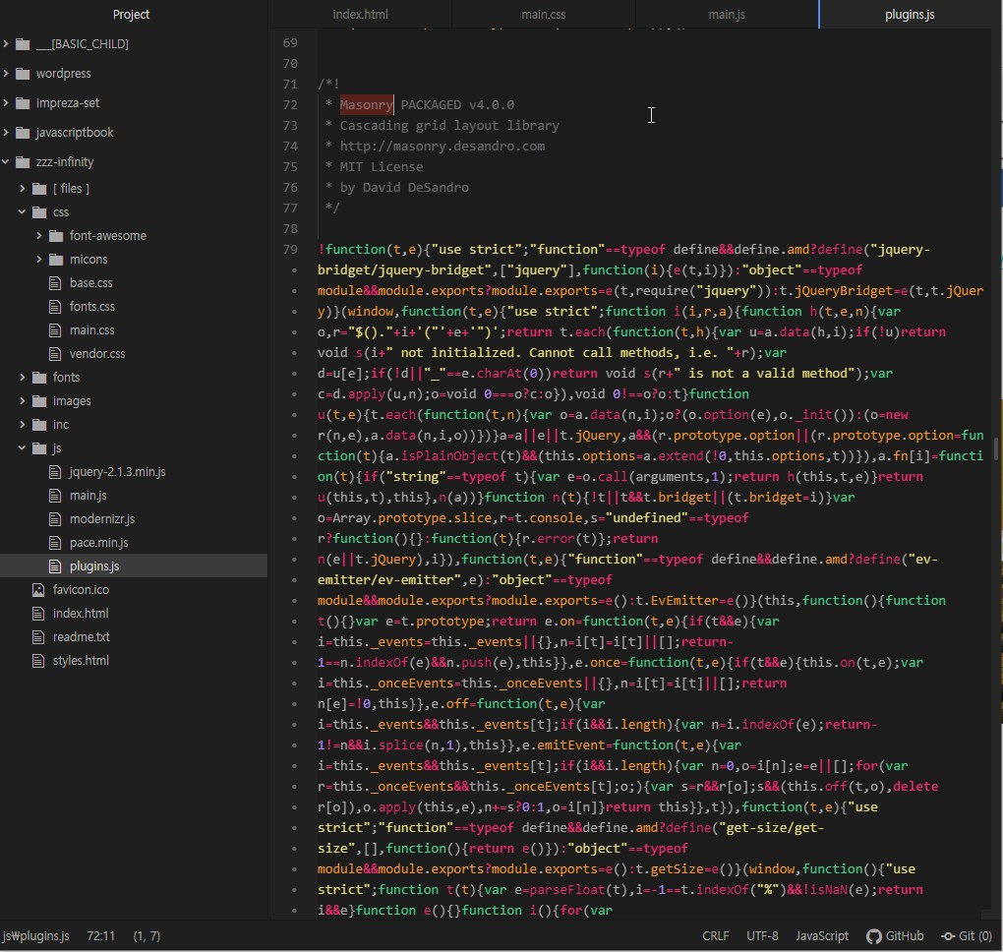Click the js folder icon
The height and width of the screenshot is (952, 1003).
(39, 447)
